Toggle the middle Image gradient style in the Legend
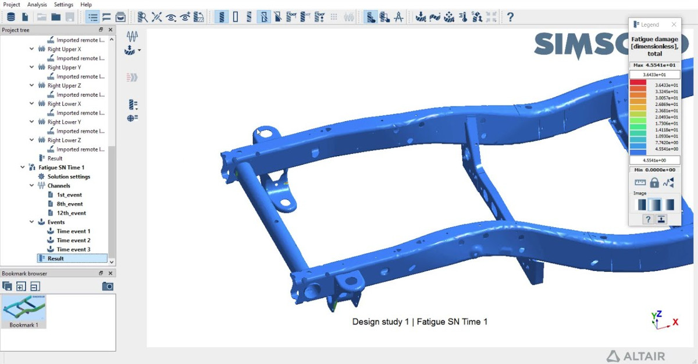This screenshot has height=364, width=698. coord(654,204)
